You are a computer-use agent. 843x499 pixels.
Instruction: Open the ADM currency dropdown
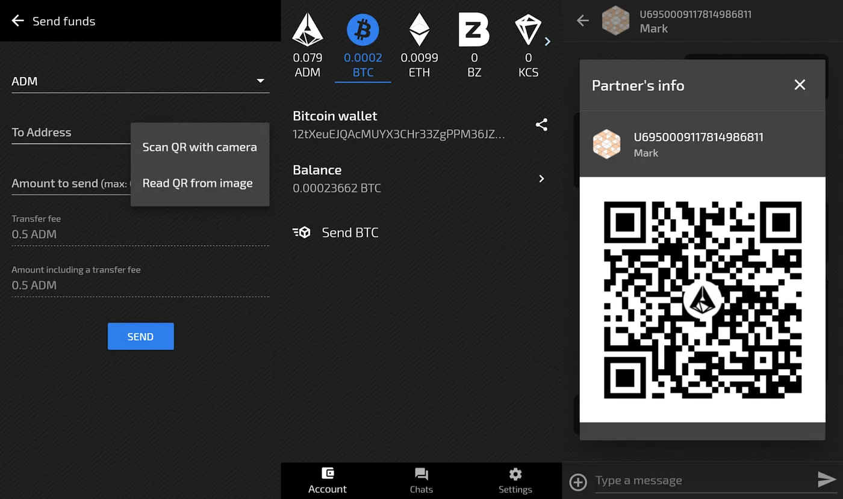[140, 81]
